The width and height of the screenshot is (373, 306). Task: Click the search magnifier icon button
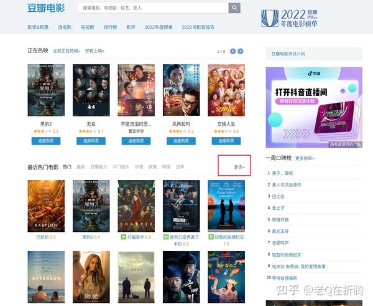point(234,8)
